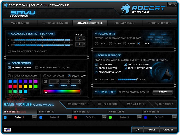Viewport: 180px width, 135px height.
Task: Click the ROCCAT logo in title bar
Action: 6,5
